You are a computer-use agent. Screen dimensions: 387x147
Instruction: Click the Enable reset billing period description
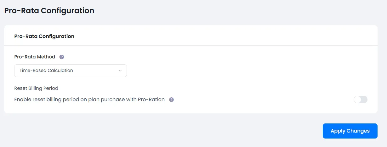[89, 100]
